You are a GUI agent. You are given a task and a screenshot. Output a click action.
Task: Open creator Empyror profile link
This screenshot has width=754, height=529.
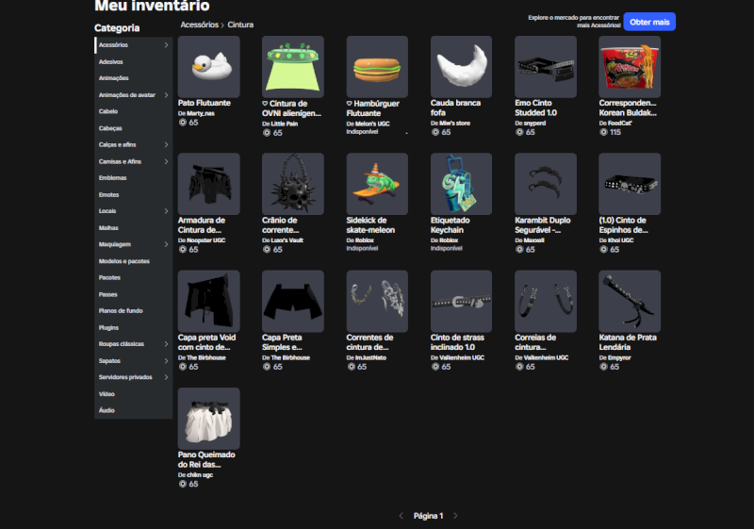(x=619, y=357)
